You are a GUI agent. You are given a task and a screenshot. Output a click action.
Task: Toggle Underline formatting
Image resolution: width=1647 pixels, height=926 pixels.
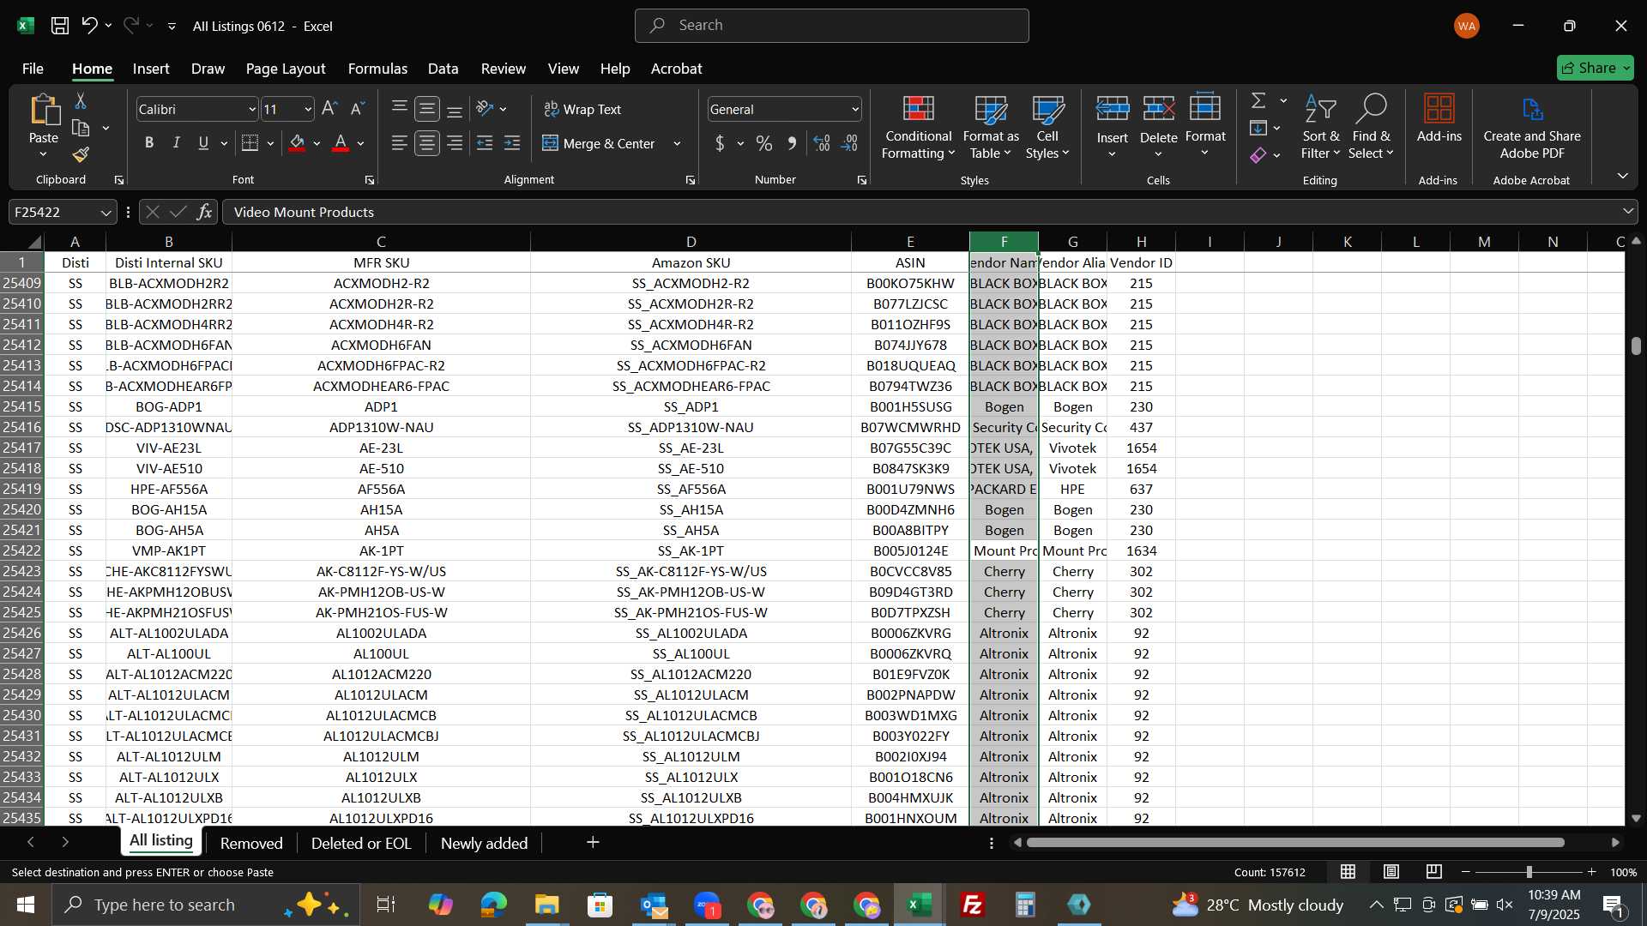point(203,143)
